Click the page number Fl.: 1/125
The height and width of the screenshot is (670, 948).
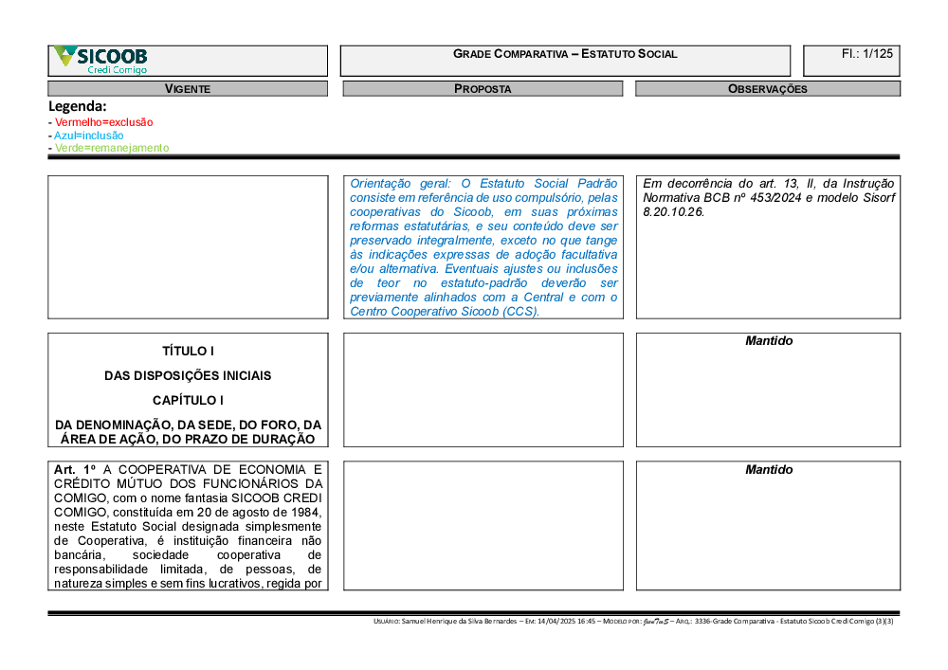point(866,54)
